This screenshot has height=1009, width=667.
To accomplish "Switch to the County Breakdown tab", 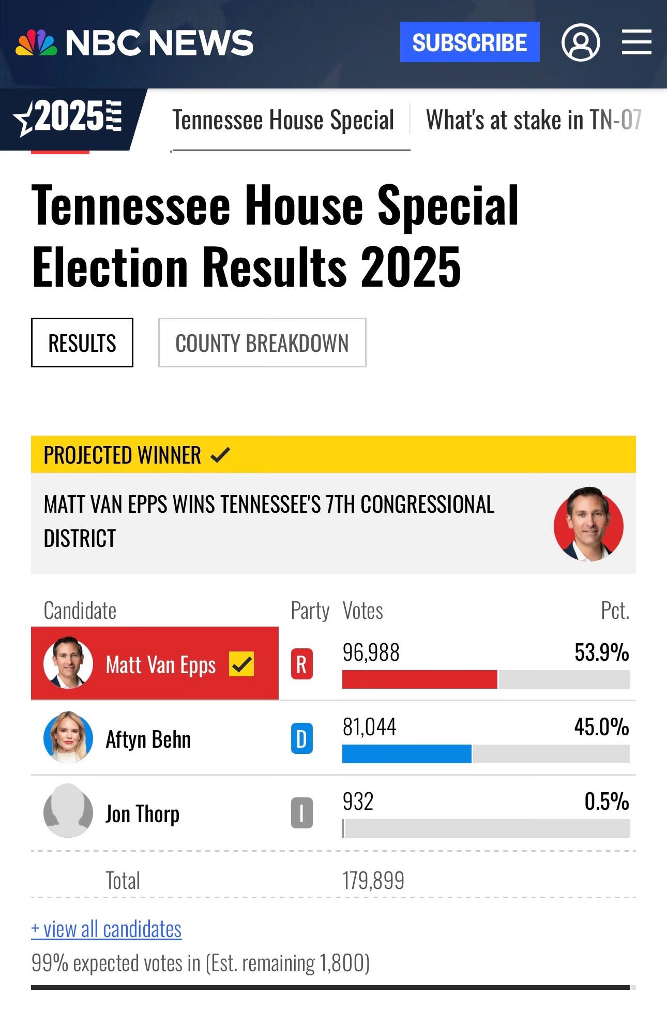I will [x=262, y=343].
